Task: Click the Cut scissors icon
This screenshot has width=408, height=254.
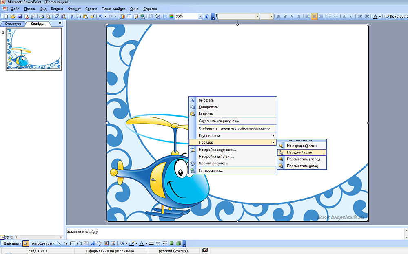Action: click(x=72, y=17)
